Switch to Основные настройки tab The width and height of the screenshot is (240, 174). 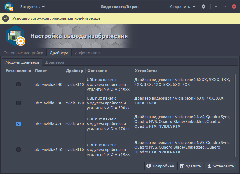23,53
